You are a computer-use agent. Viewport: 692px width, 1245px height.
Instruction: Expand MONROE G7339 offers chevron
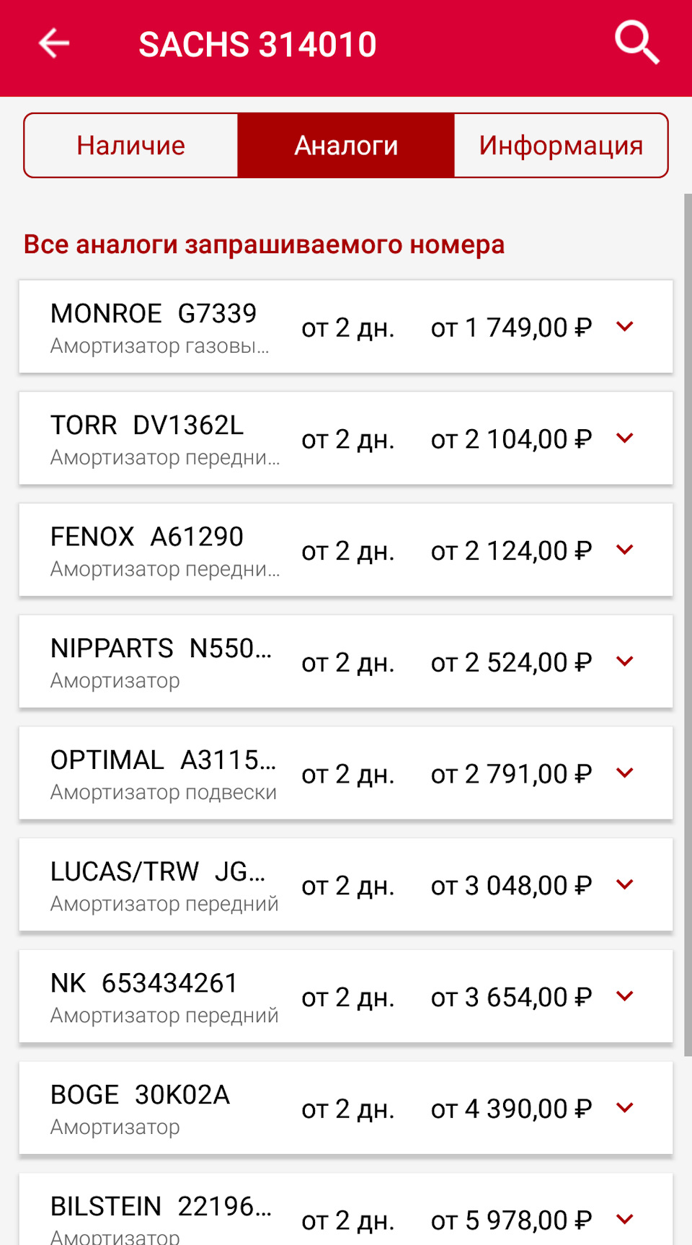tap(625, 327)
